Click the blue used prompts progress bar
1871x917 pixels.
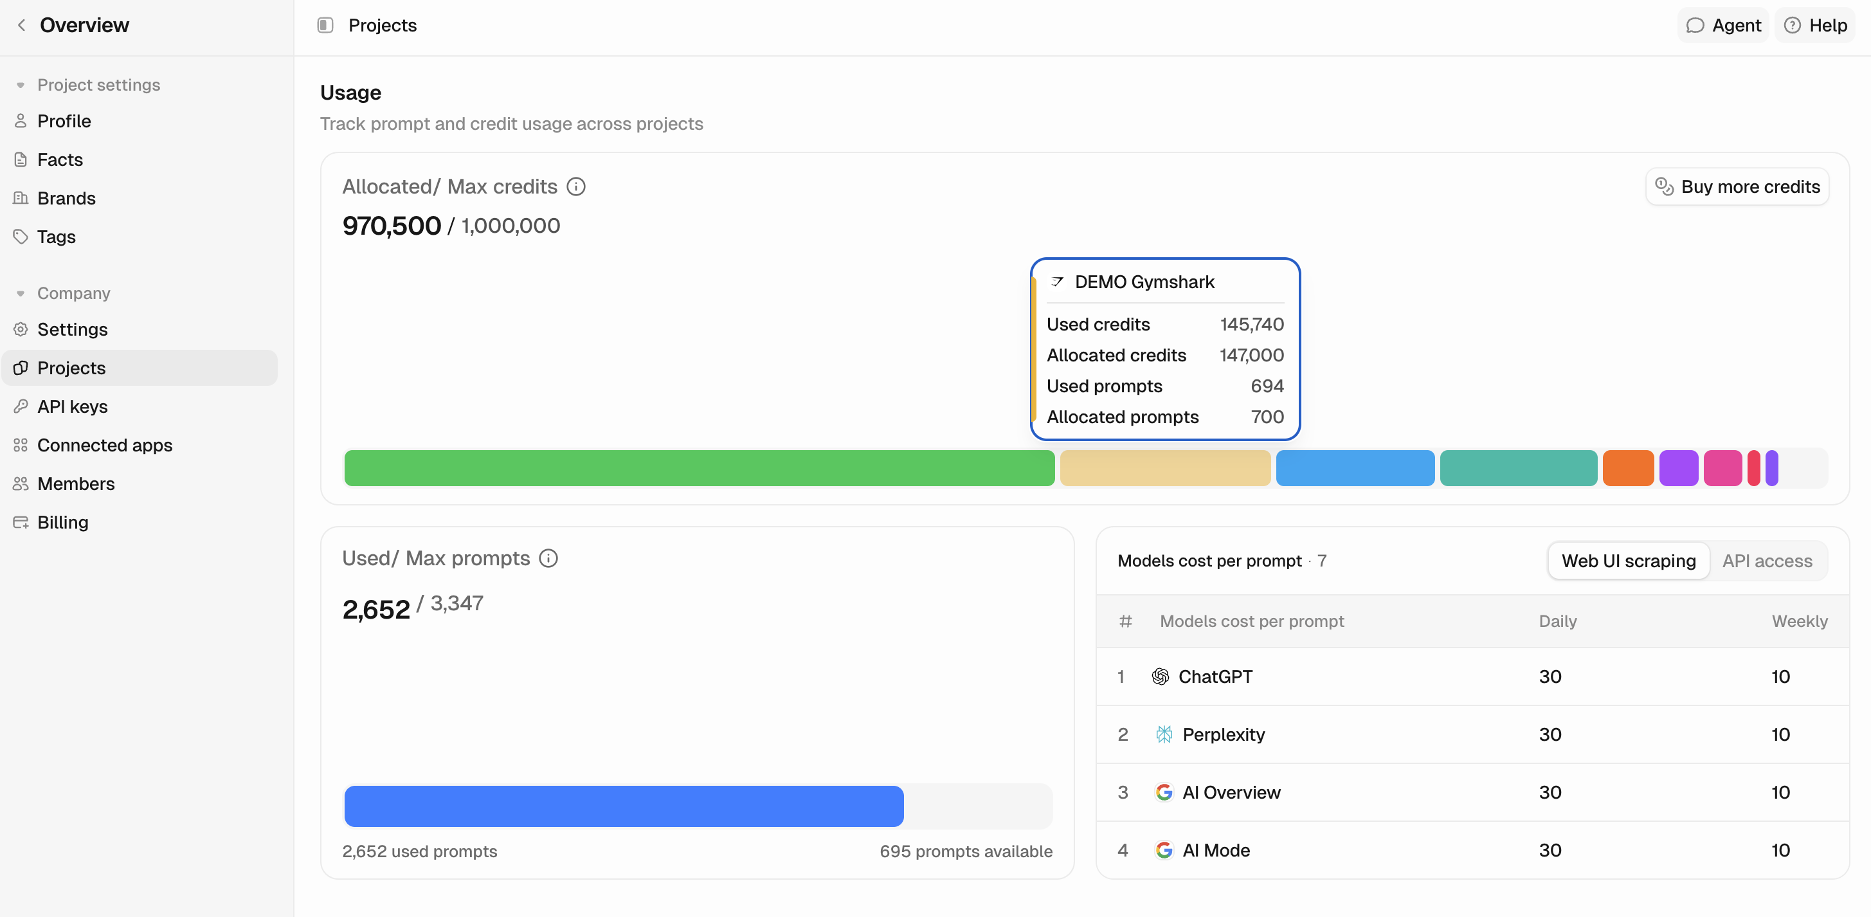pyautogui.click(x=624, y=806)
